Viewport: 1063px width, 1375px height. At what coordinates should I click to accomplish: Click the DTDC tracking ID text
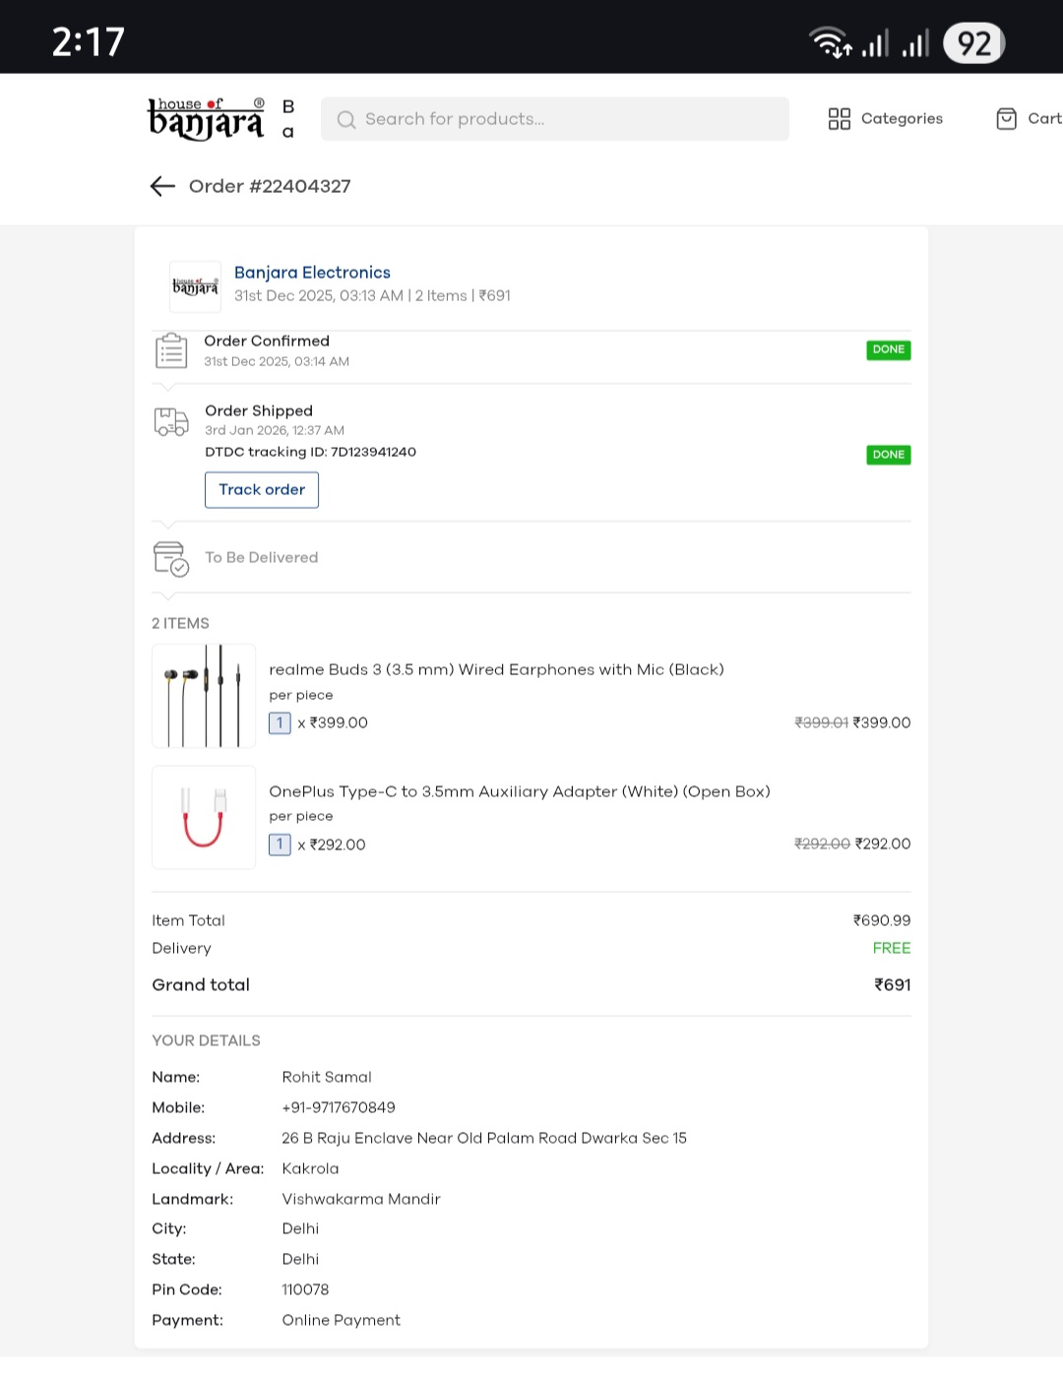pyautogui.click(x=310, y=452)
